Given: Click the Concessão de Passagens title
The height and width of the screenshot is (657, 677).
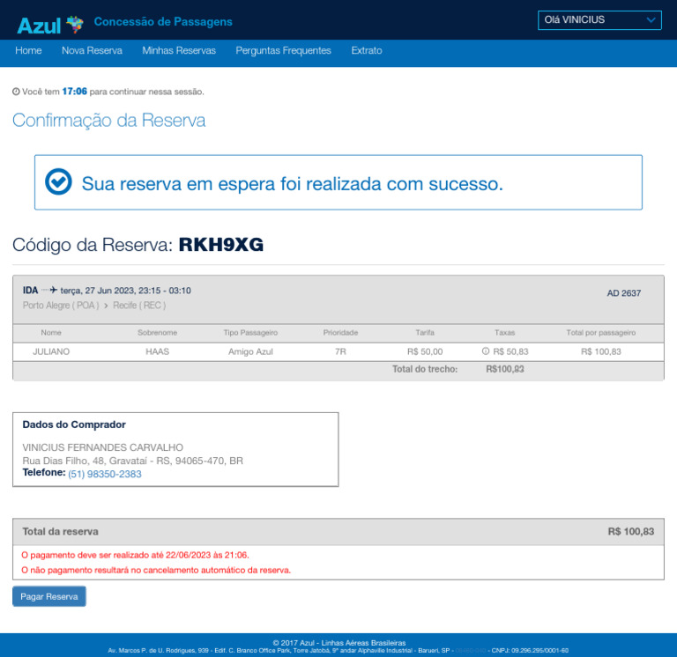Looking at the screenshot, I should (163, 21).
